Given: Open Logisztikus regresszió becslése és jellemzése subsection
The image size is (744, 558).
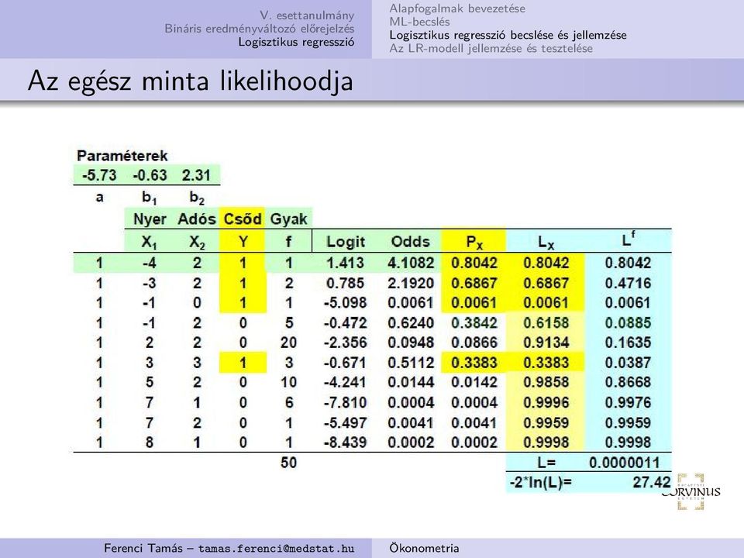Looking at the screenshot, I should 508,35.
